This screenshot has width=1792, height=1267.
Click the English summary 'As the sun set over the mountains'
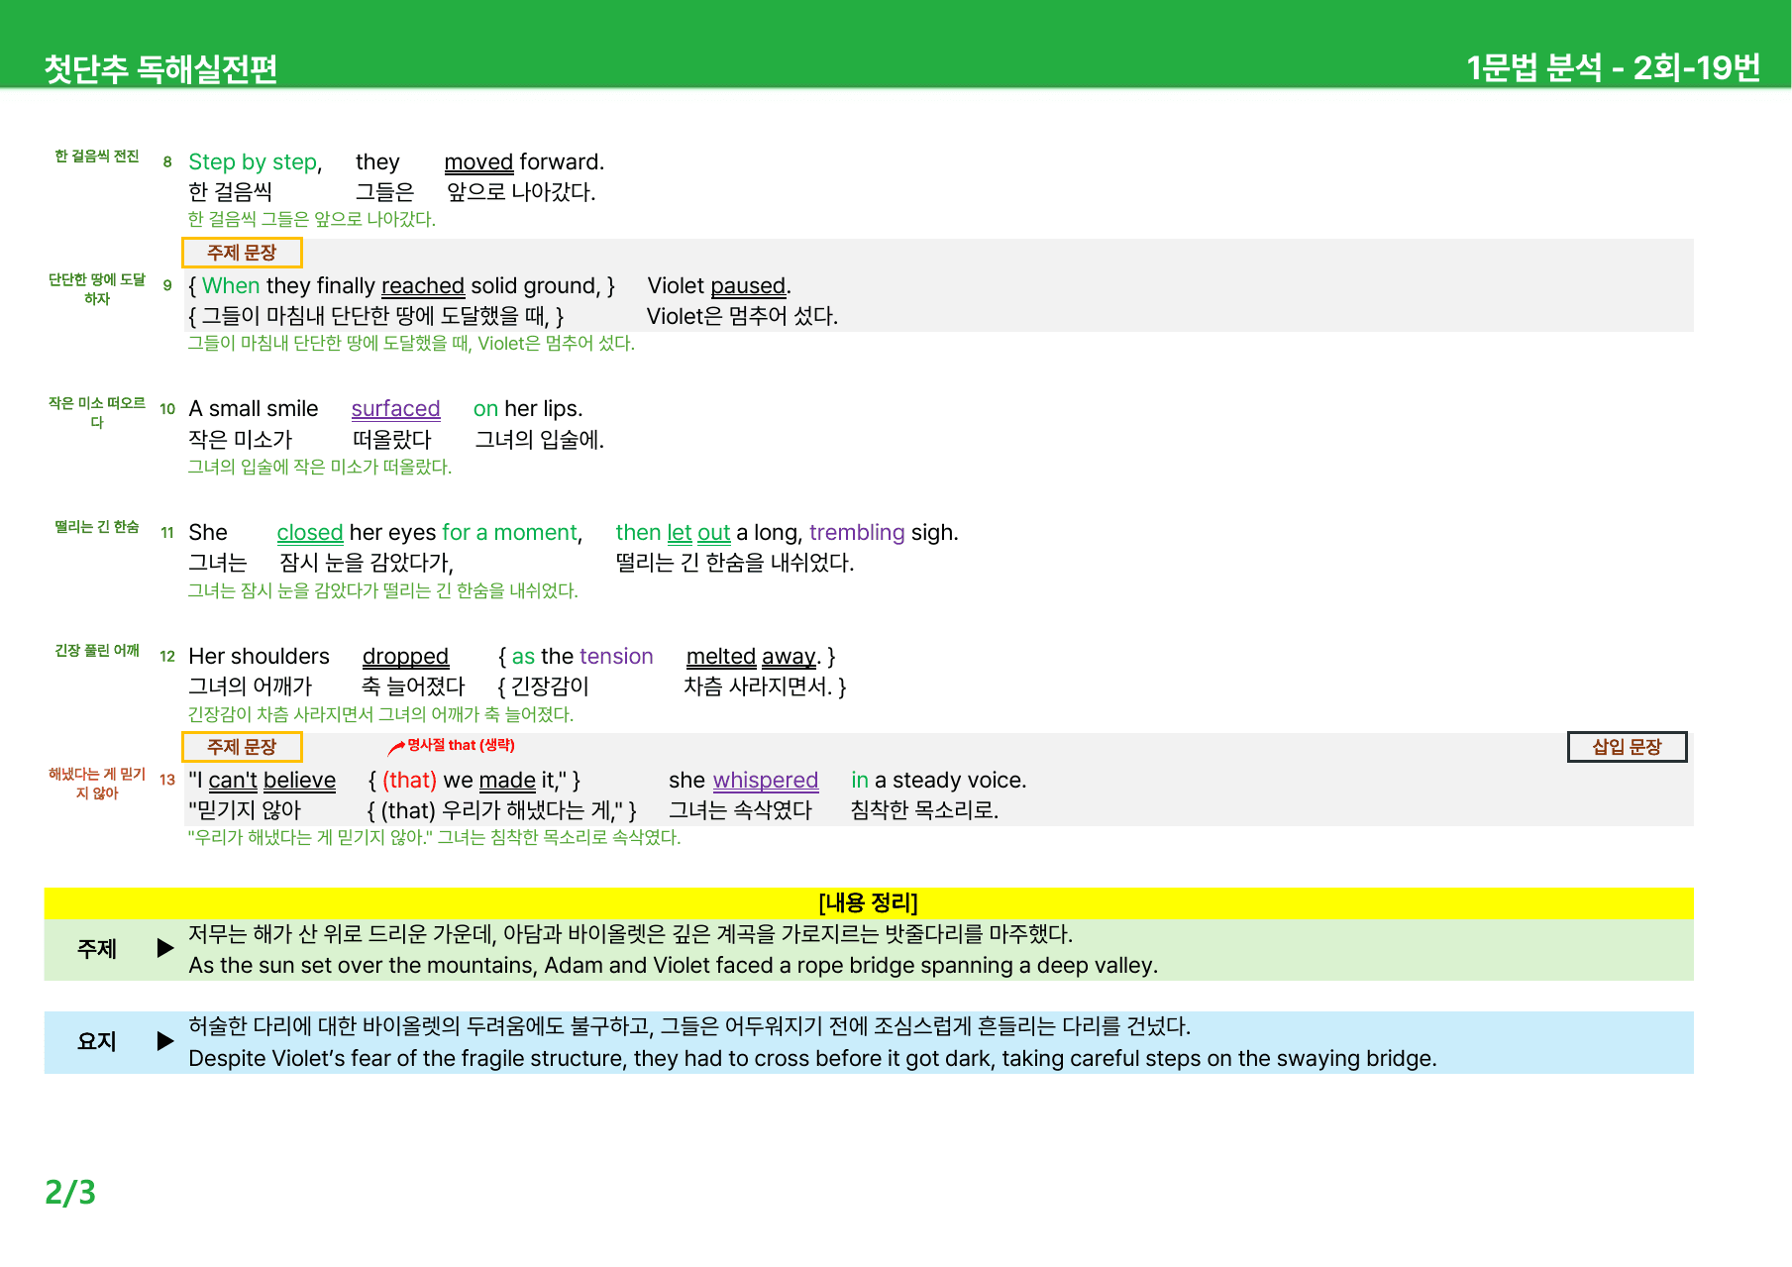coord(673,965)
